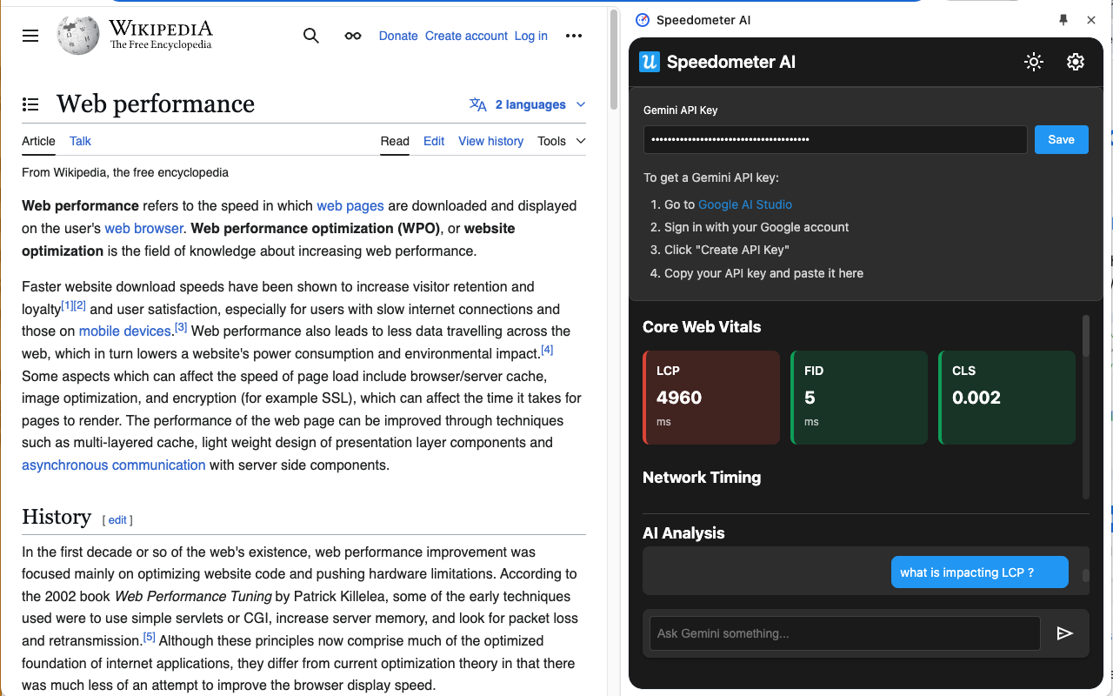
Task: Click the Wikipedia globe logo
Action: pos(77,35)
